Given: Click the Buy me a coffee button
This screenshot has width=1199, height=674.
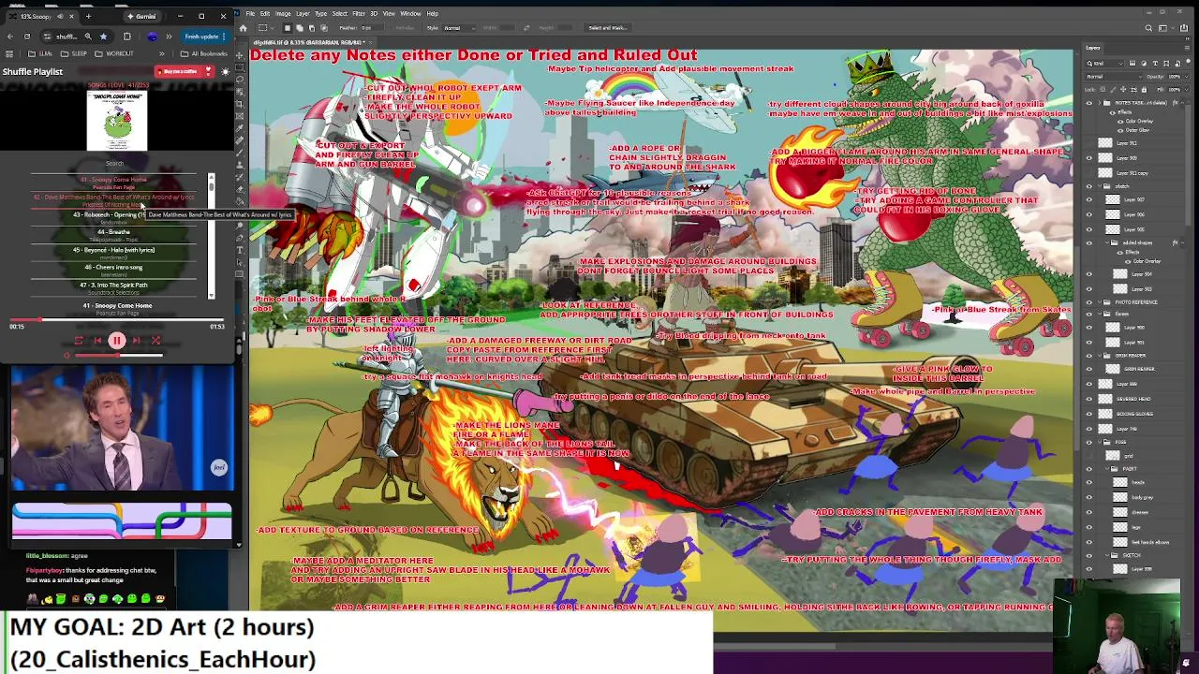Looking at the screenshot, I should [x=184, y=71].
